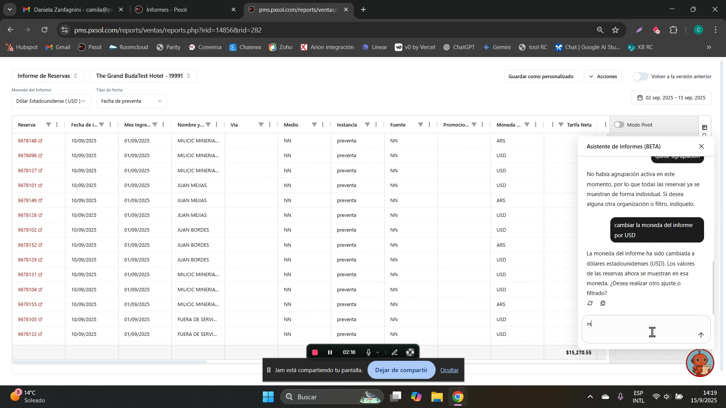Click the assistant chat vertical scrollbar
The width and height of the screenshot is (726, 408).
point(713,287)
